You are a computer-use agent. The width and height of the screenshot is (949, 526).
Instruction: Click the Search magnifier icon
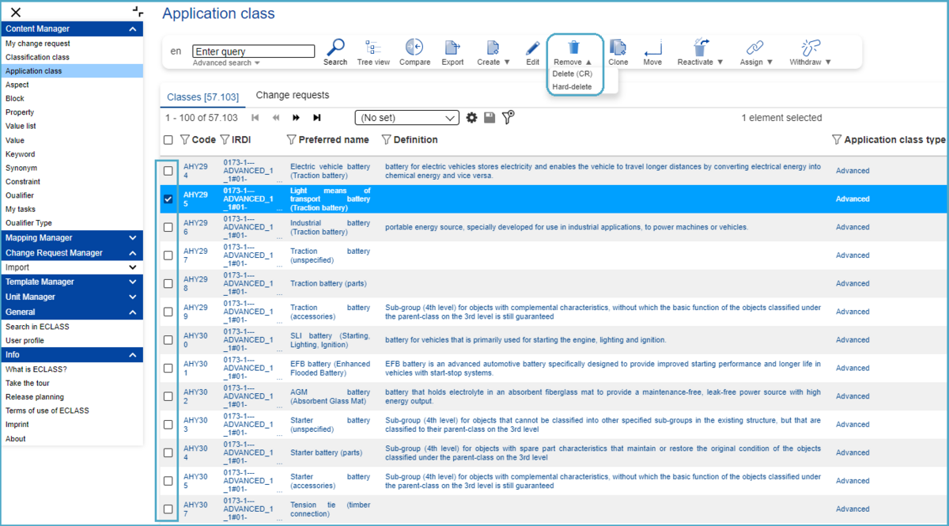(335, 48)
